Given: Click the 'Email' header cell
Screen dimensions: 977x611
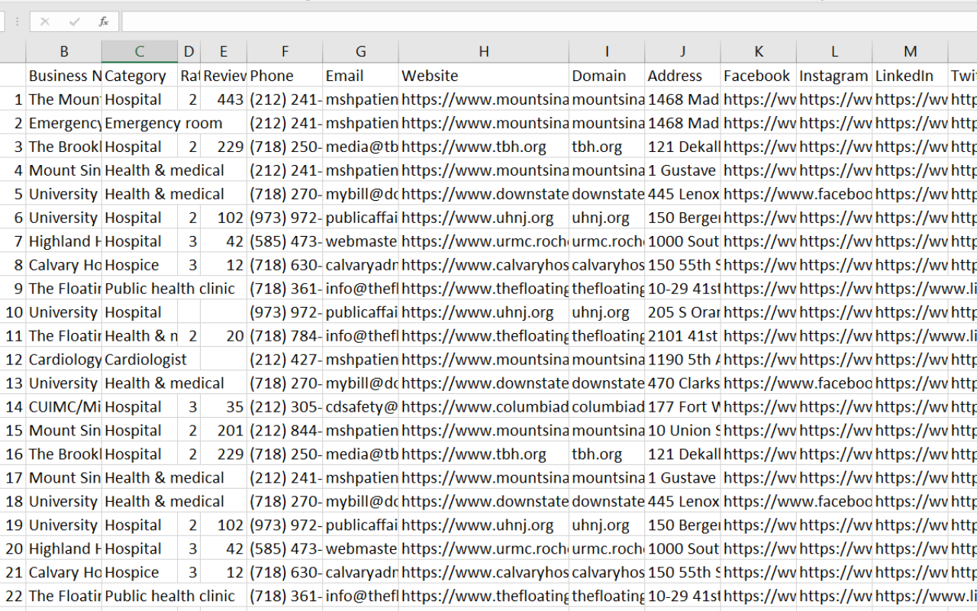Looking at the screenshot, I should pos(361,76).
